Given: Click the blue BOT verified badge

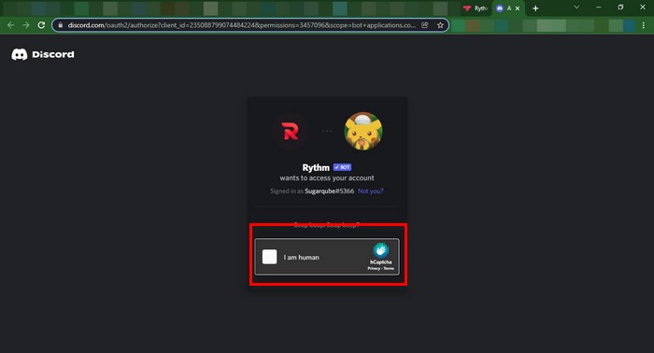Looking at the screenshot, I should pos(343,167).
